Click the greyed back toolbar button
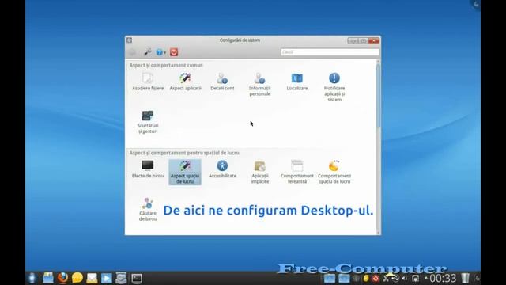 pyautogui.click(x=132, y=52)
